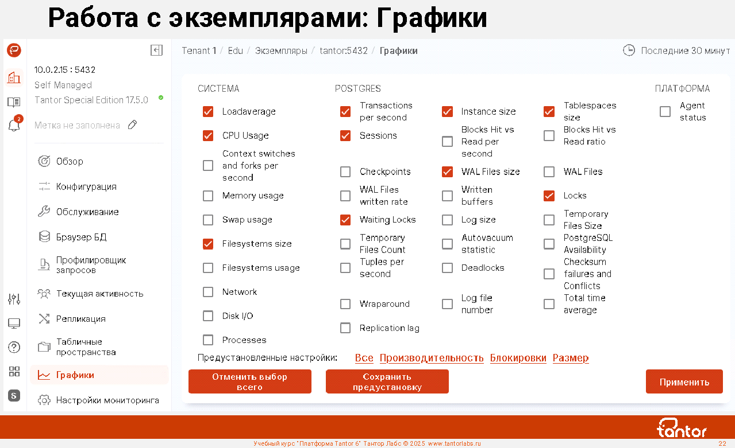Image resolution: width=735 pixels, height=448 pixels.
Task: Uncheck the CPU Usage checkbox
Action: pyautogui.click(x=208, y=136)
